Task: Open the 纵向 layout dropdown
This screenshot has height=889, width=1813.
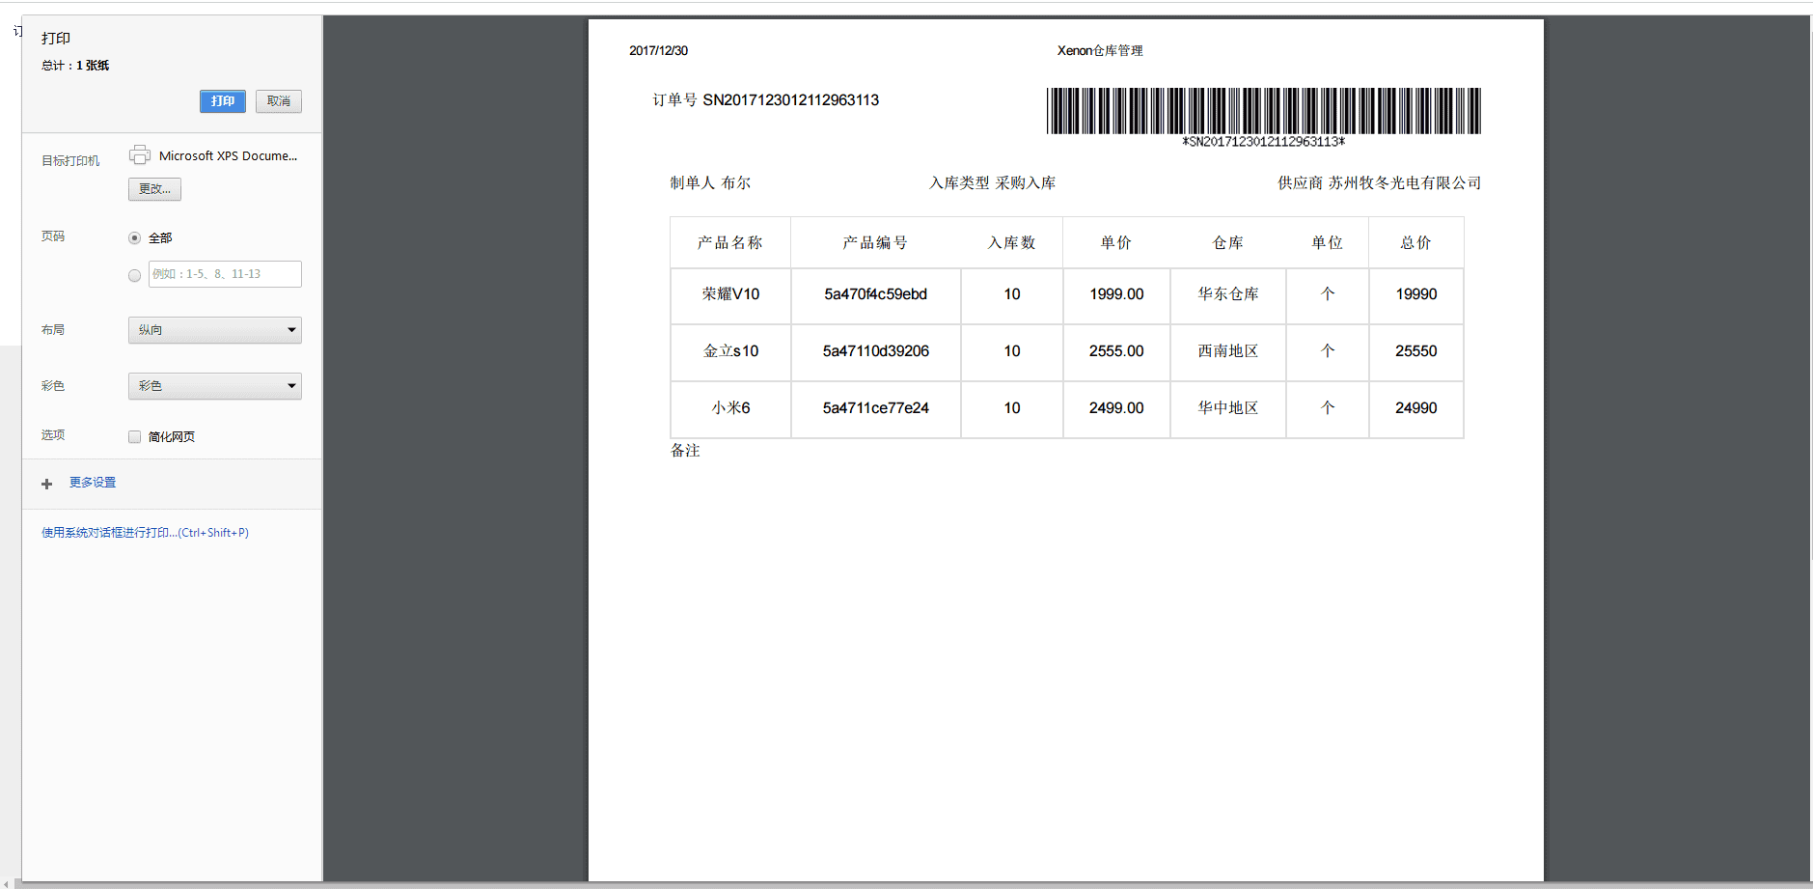Action: click(x=214, y=329)
